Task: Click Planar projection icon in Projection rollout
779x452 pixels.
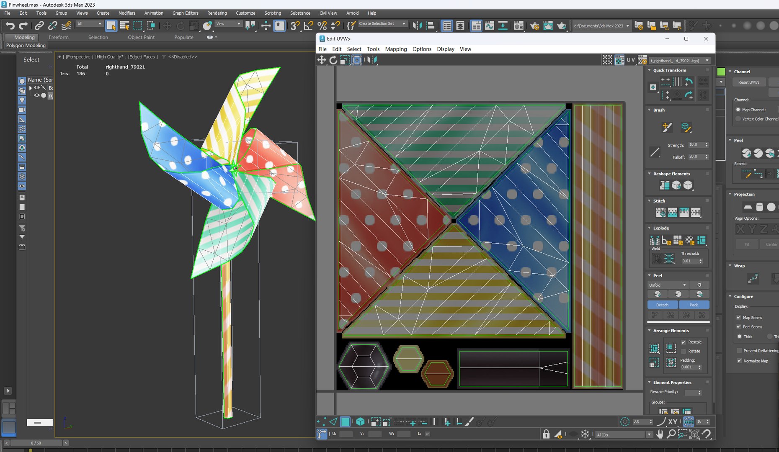Action: [x=748, y=207]
